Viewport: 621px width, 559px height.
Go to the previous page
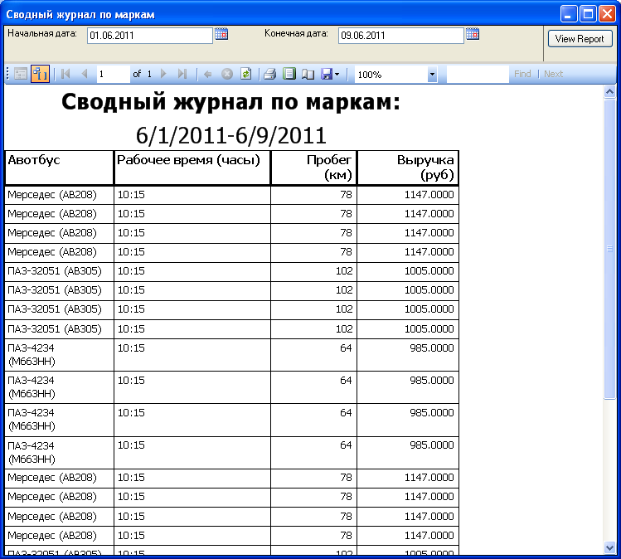pos(85,74)
